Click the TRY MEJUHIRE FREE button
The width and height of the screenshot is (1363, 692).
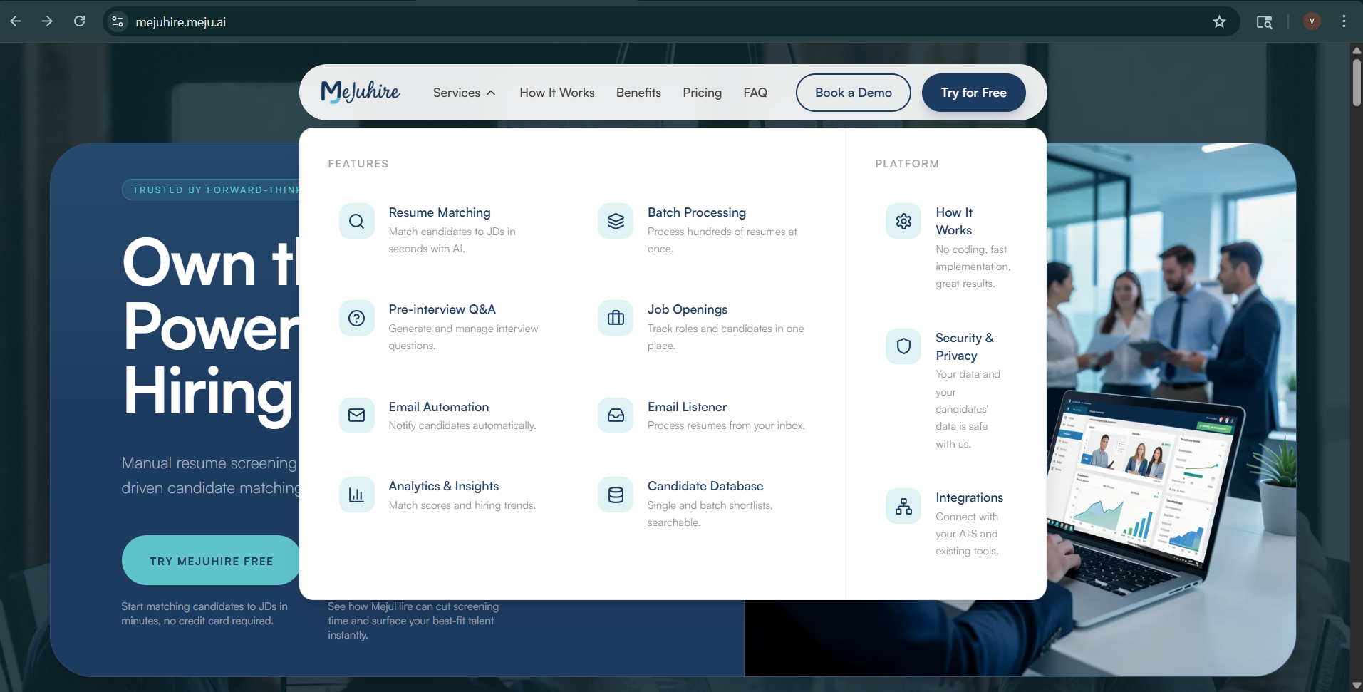(x=211, y=561)
